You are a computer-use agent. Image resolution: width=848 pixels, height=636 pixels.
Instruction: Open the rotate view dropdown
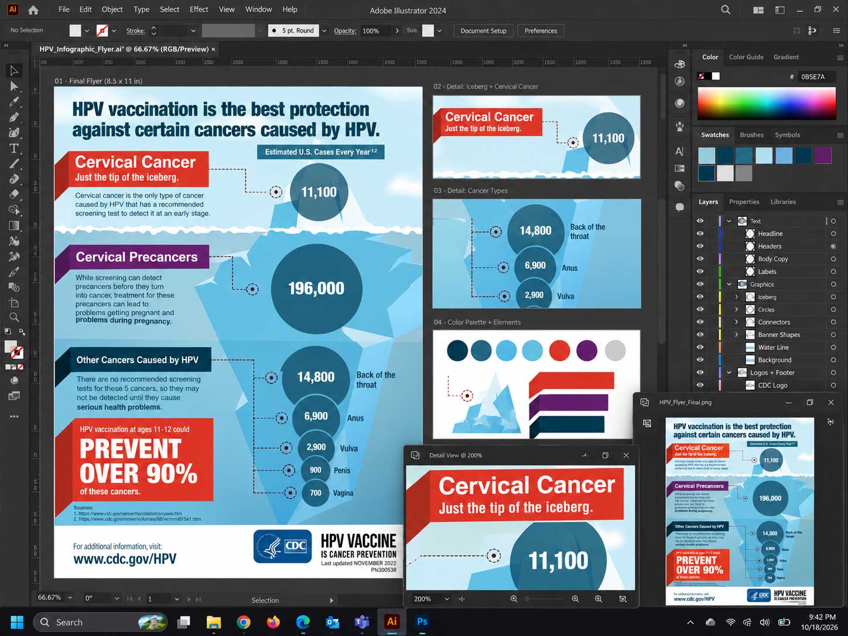[x=117, y=599]
